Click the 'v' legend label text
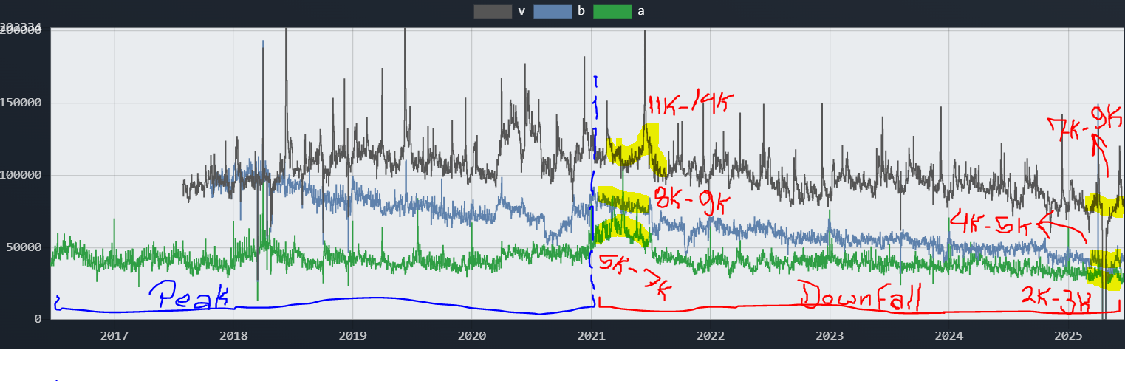 coord(522,12)
